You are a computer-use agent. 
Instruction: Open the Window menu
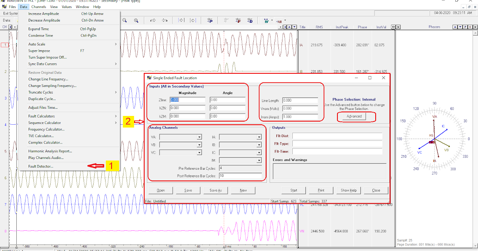(82, 6)
